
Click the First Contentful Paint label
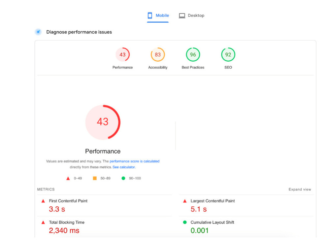point(68,201)
